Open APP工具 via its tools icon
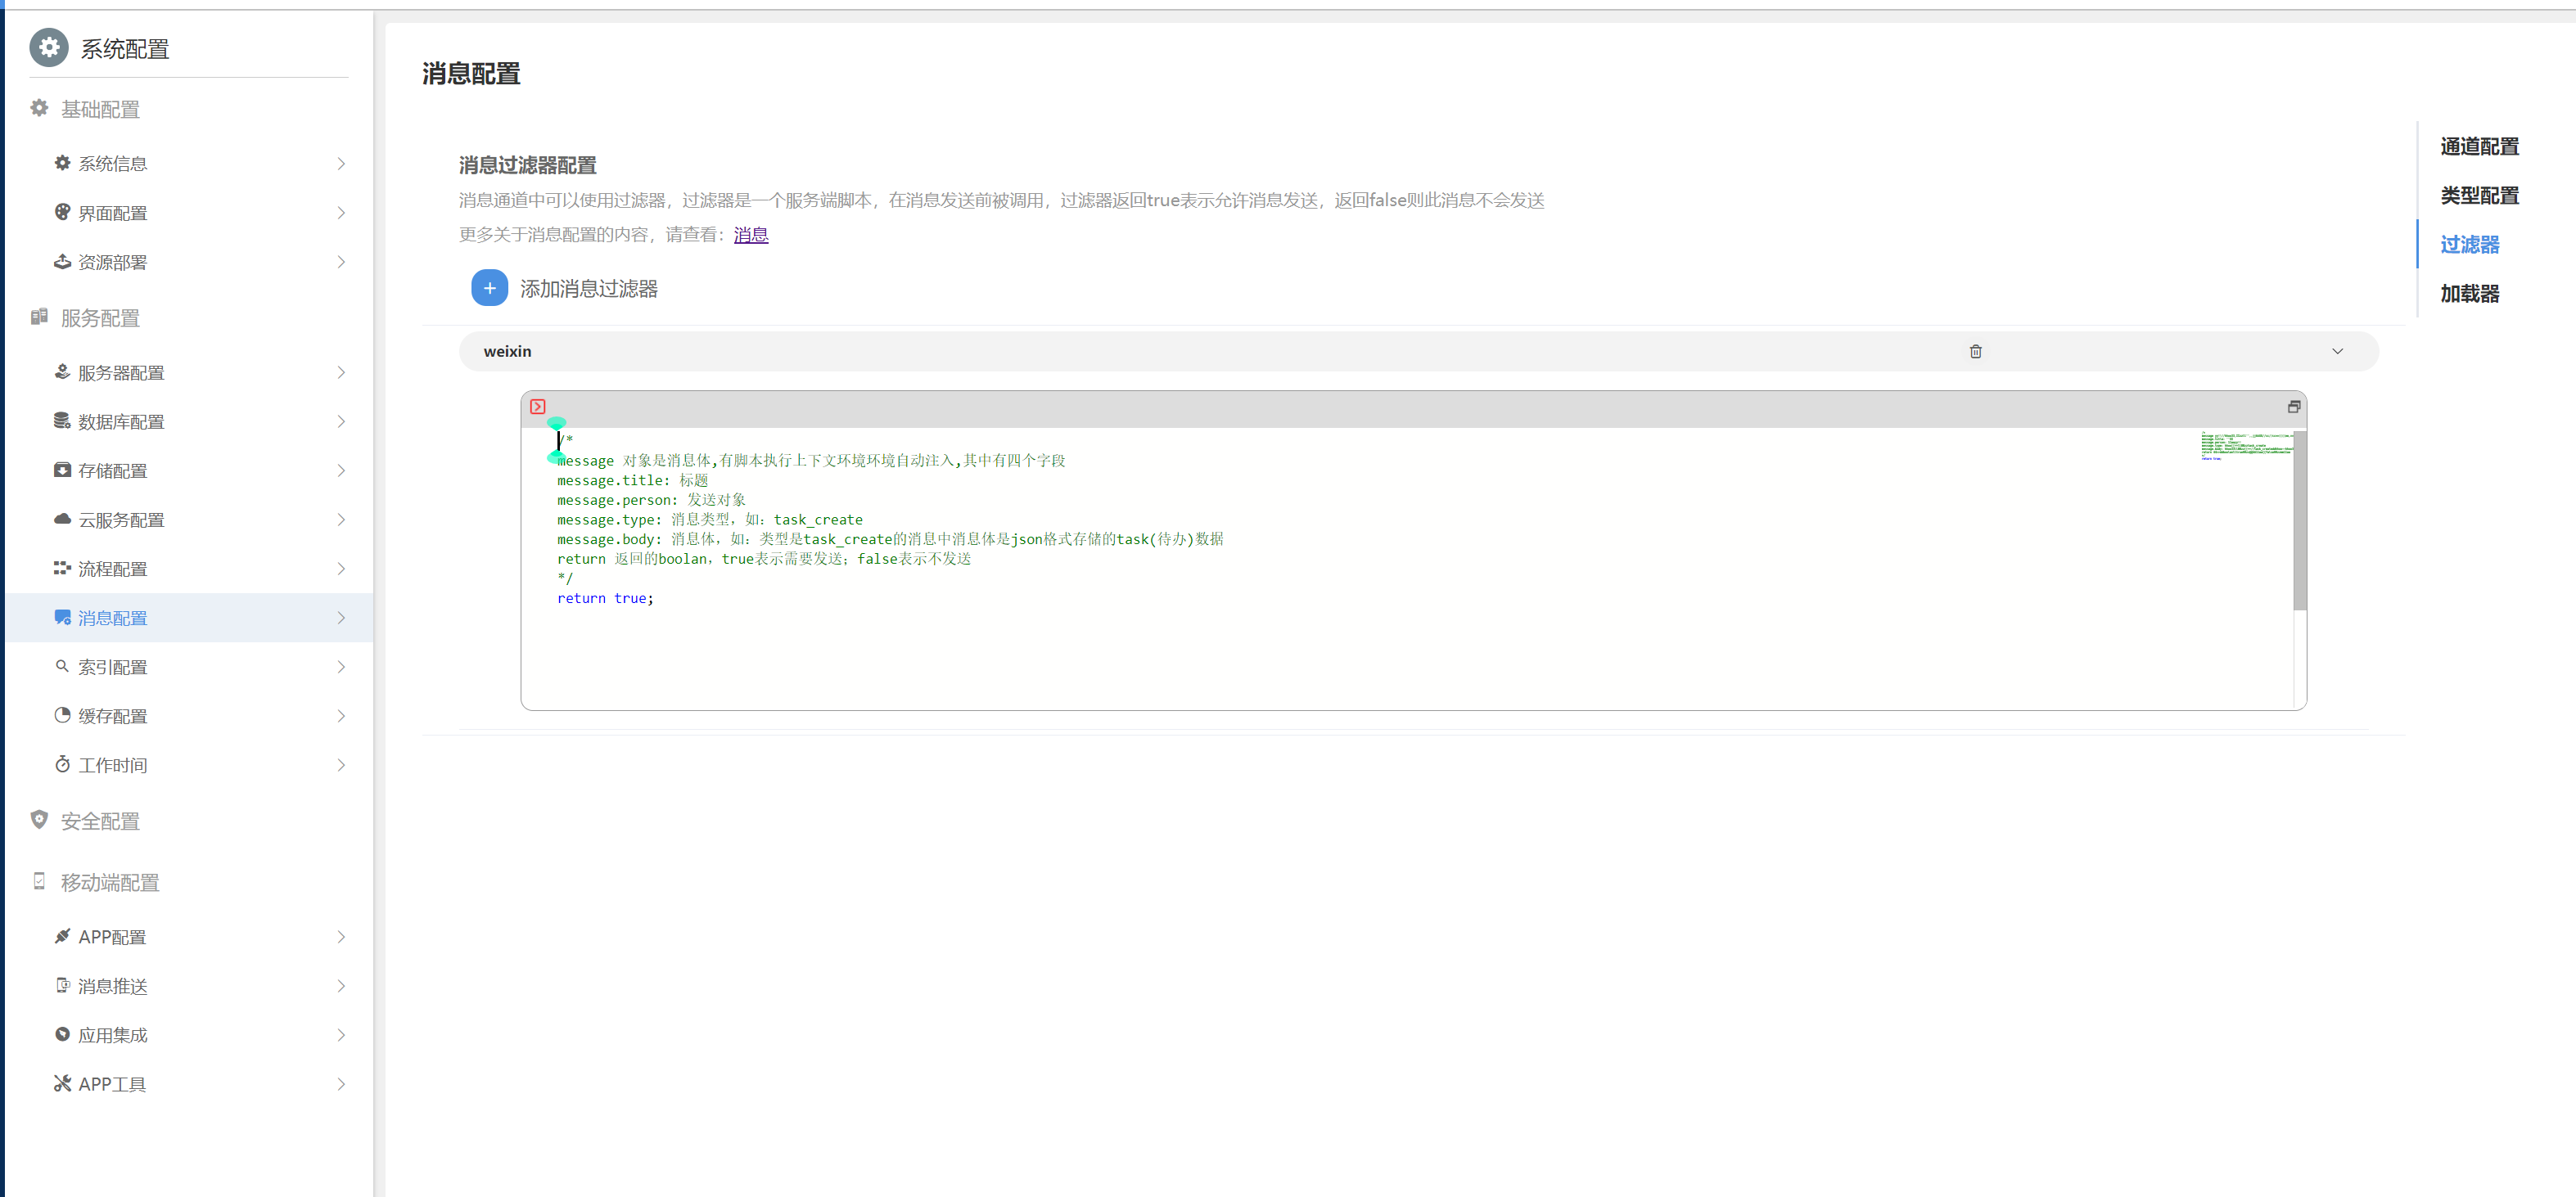Image resolution: width=2576 pixels, height=1197 pixels. [x=62, y=1083]
